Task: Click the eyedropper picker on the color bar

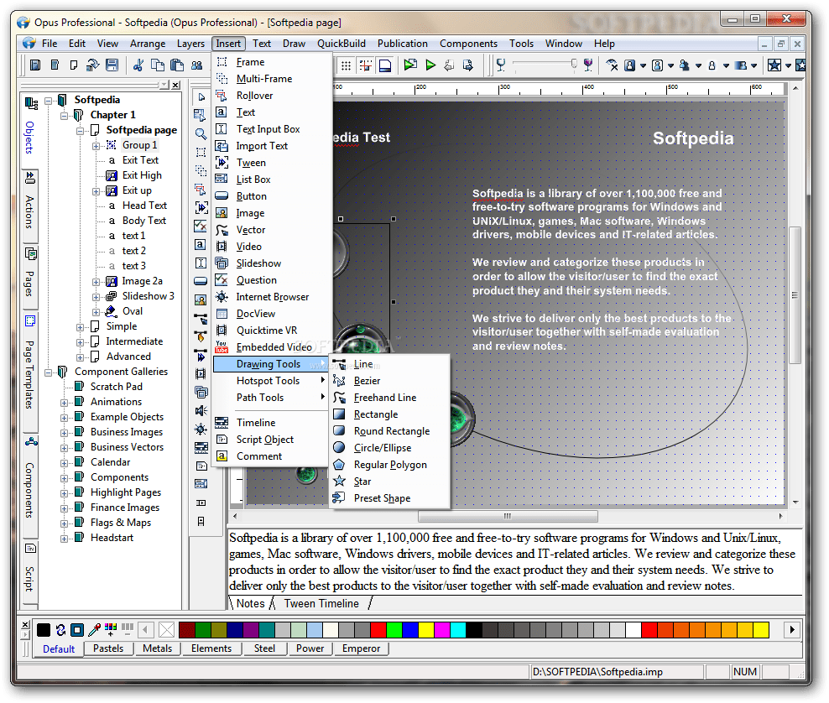Action: click(x=95, y=628)
